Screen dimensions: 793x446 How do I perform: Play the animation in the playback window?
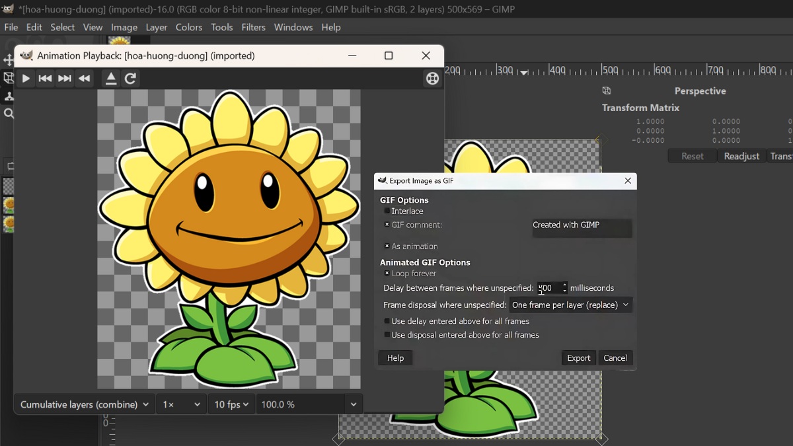coord(26,79)
